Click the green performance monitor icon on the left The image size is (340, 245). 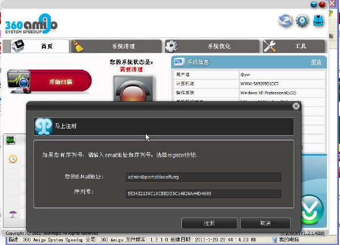pos(10,140)
